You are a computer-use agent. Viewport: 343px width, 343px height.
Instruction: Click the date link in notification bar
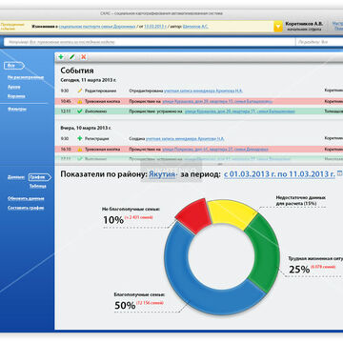155,27
